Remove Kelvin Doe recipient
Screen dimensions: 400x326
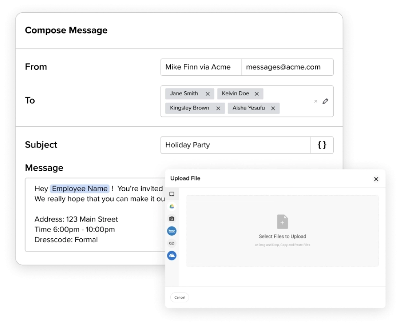[257, 93]
